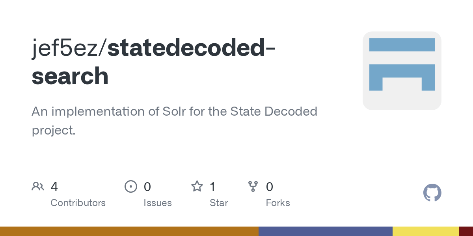473x236 pixels.
Task: Click the star count 1
Action: tap(212, 186)
